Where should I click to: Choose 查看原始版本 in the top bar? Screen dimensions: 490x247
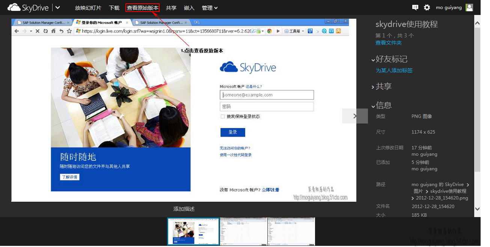143,8
